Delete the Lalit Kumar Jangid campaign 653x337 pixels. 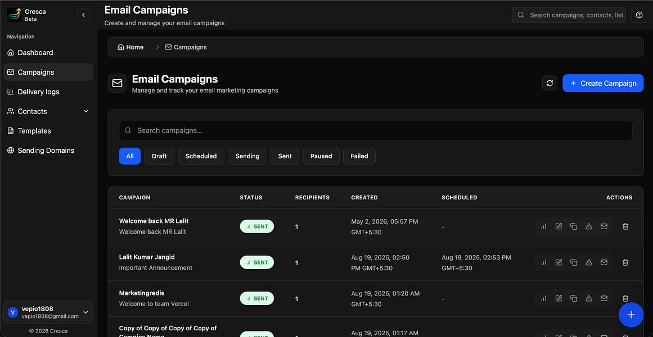[625, 262]
